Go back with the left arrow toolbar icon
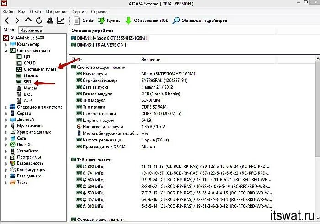The width and height of the screenshot is (320, 224). 7,21
